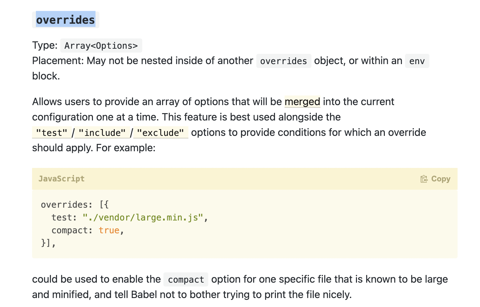
Task: Visit the "exclude" option link
Action: coord(161,133)
